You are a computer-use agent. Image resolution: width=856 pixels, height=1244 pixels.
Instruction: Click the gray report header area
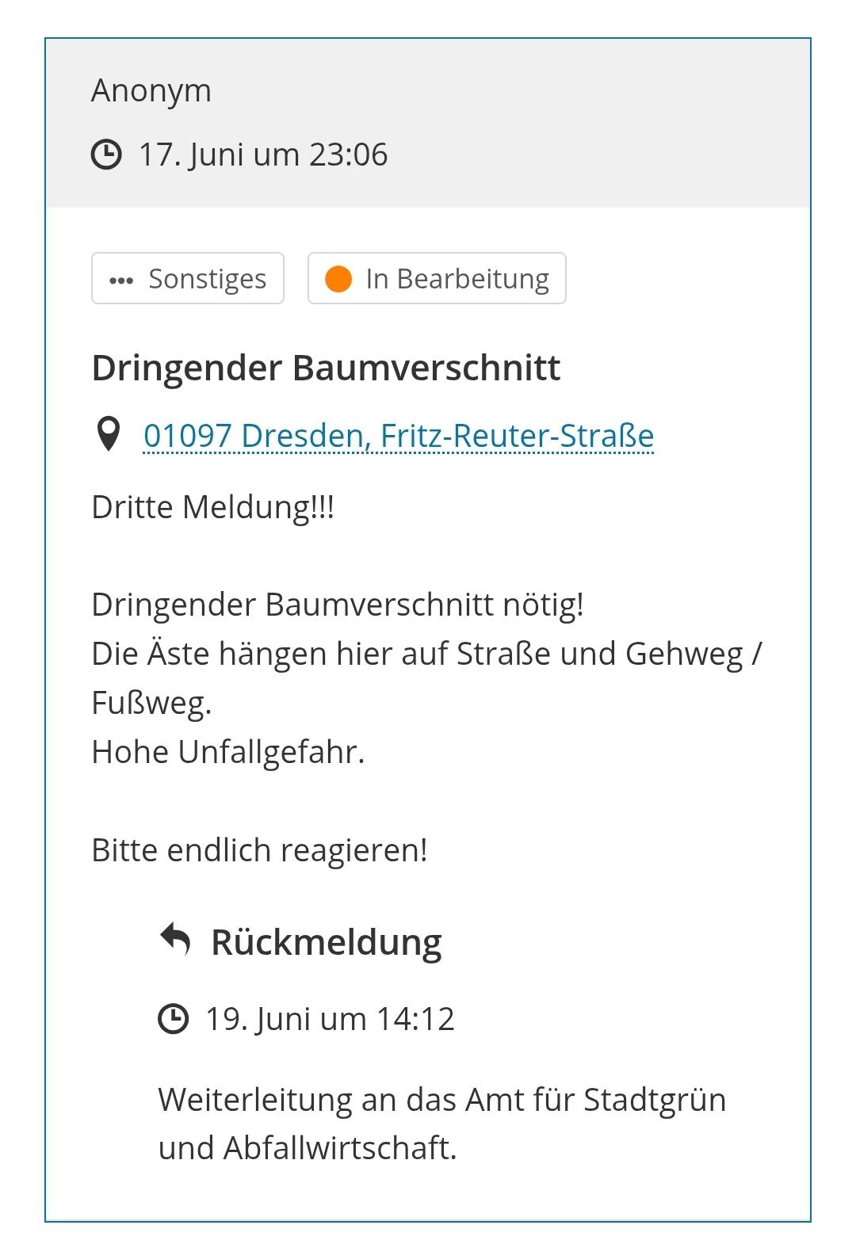[428, 123]
